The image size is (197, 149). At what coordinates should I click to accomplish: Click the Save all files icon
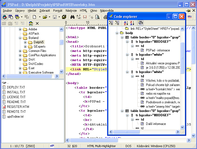click(x=64, y=17)
